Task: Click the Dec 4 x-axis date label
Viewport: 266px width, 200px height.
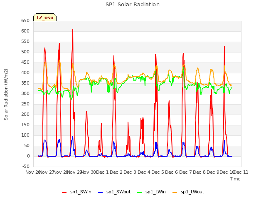Action: pyautogui.click(x=144, y=172)
